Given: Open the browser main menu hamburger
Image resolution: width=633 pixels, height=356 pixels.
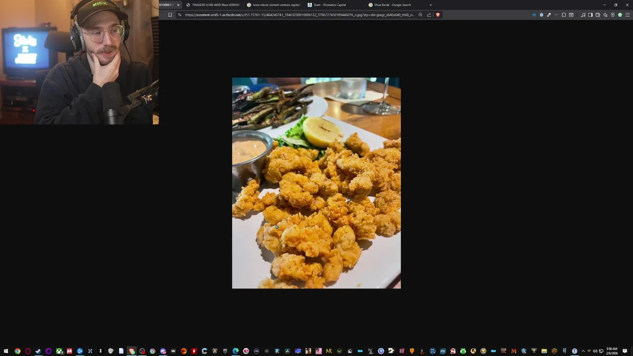Looking at the screenshot, I should coord(628,15).
